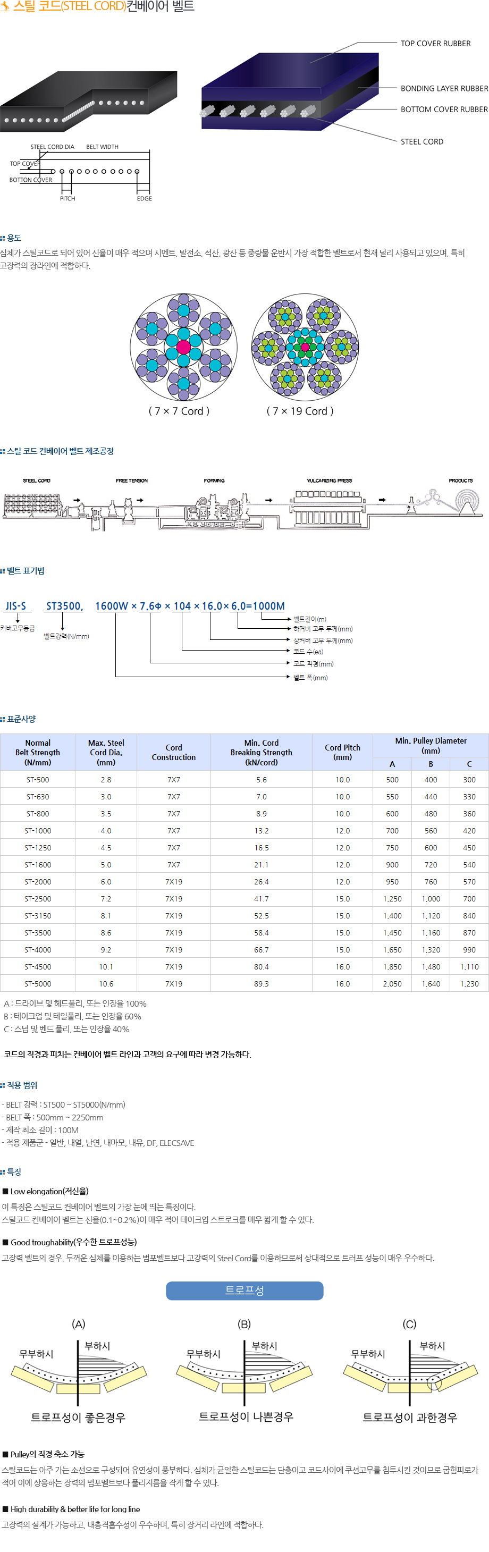Click the blue steel cord belt illustration
489x1552 pixels.
click(x=290, y=90)
